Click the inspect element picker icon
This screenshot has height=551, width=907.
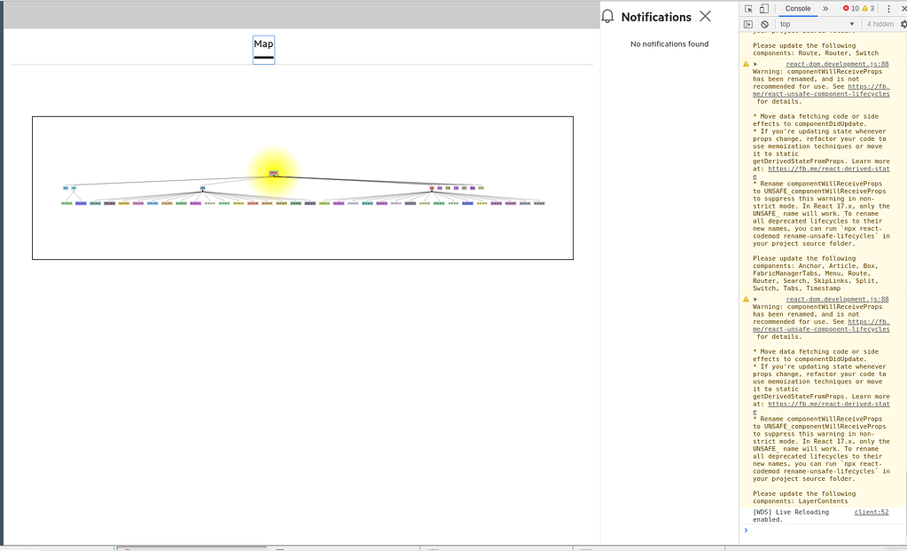[749, 9]
